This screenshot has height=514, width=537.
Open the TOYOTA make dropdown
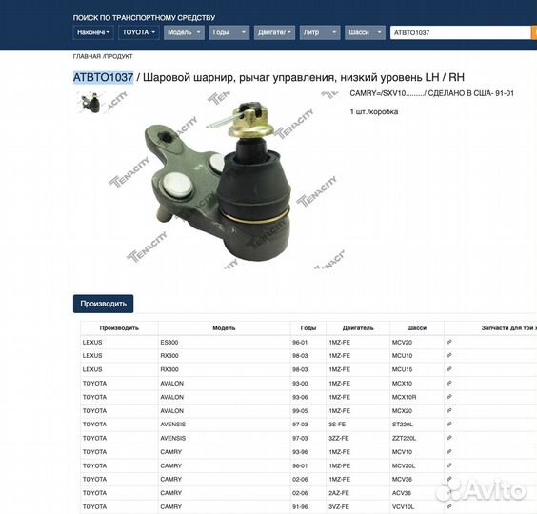coord(139,32)
